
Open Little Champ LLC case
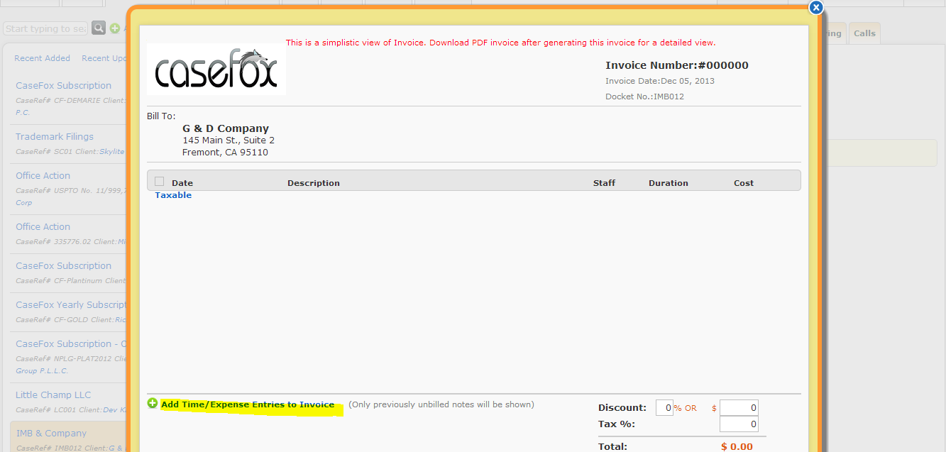[x=53, y=395]
